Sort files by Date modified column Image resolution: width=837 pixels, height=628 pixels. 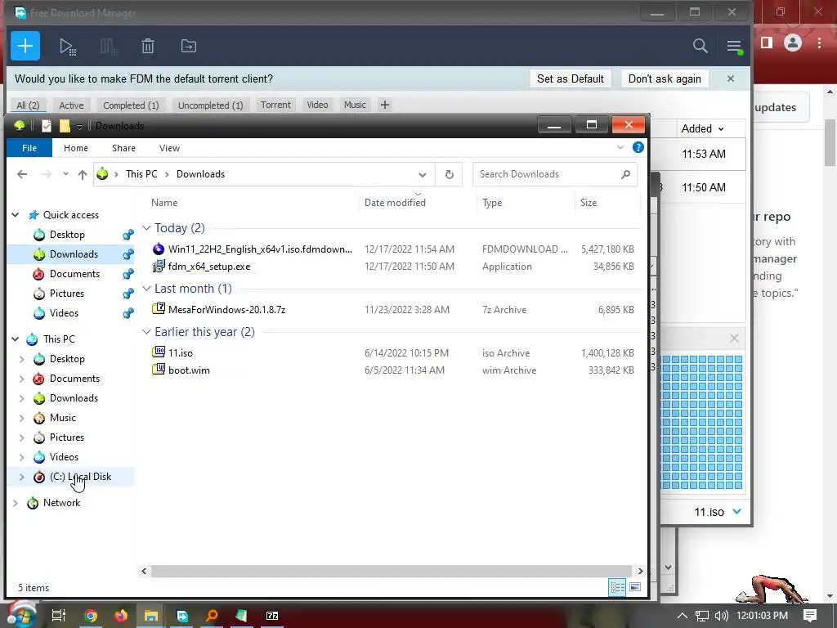(395, 203)
